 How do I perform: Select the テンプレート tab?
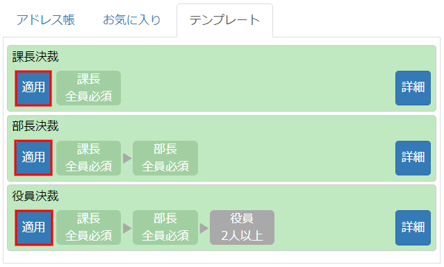[x=224, y=20]
